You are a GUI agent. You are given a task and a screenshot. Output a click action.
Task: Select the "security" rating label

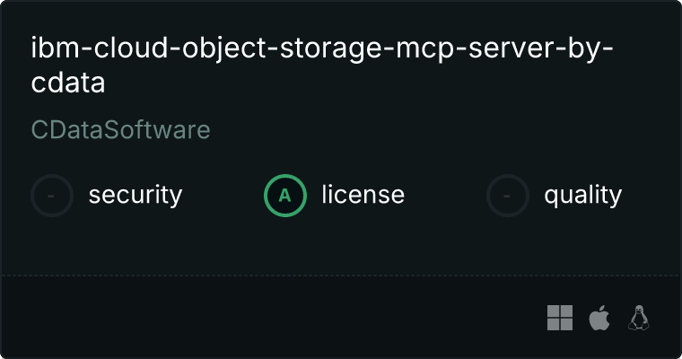pyautogui.click(x=136, y=195)
